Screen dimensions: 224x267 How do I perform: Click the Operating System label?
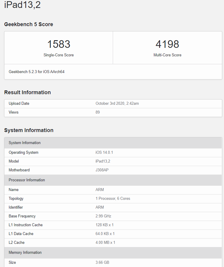tap(23, 152)
